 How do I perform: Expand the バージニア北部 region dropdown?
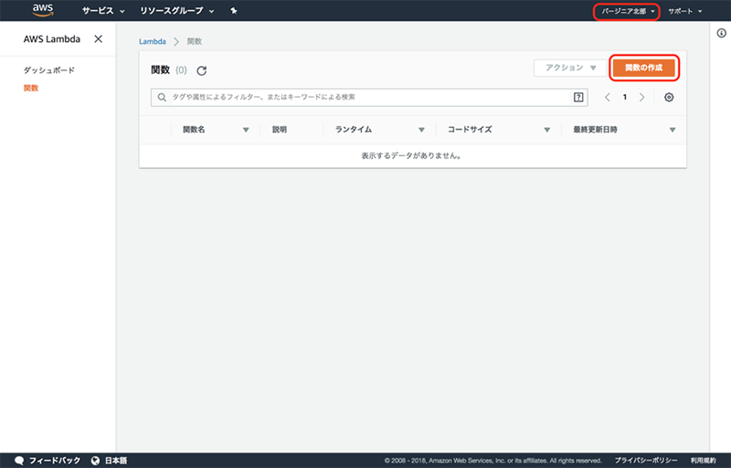(628, 11)
